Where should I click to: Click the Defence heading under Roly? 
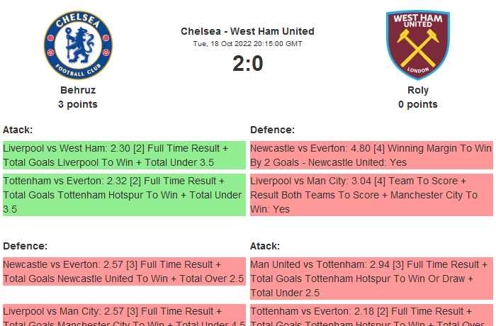(x=272, y=130)
